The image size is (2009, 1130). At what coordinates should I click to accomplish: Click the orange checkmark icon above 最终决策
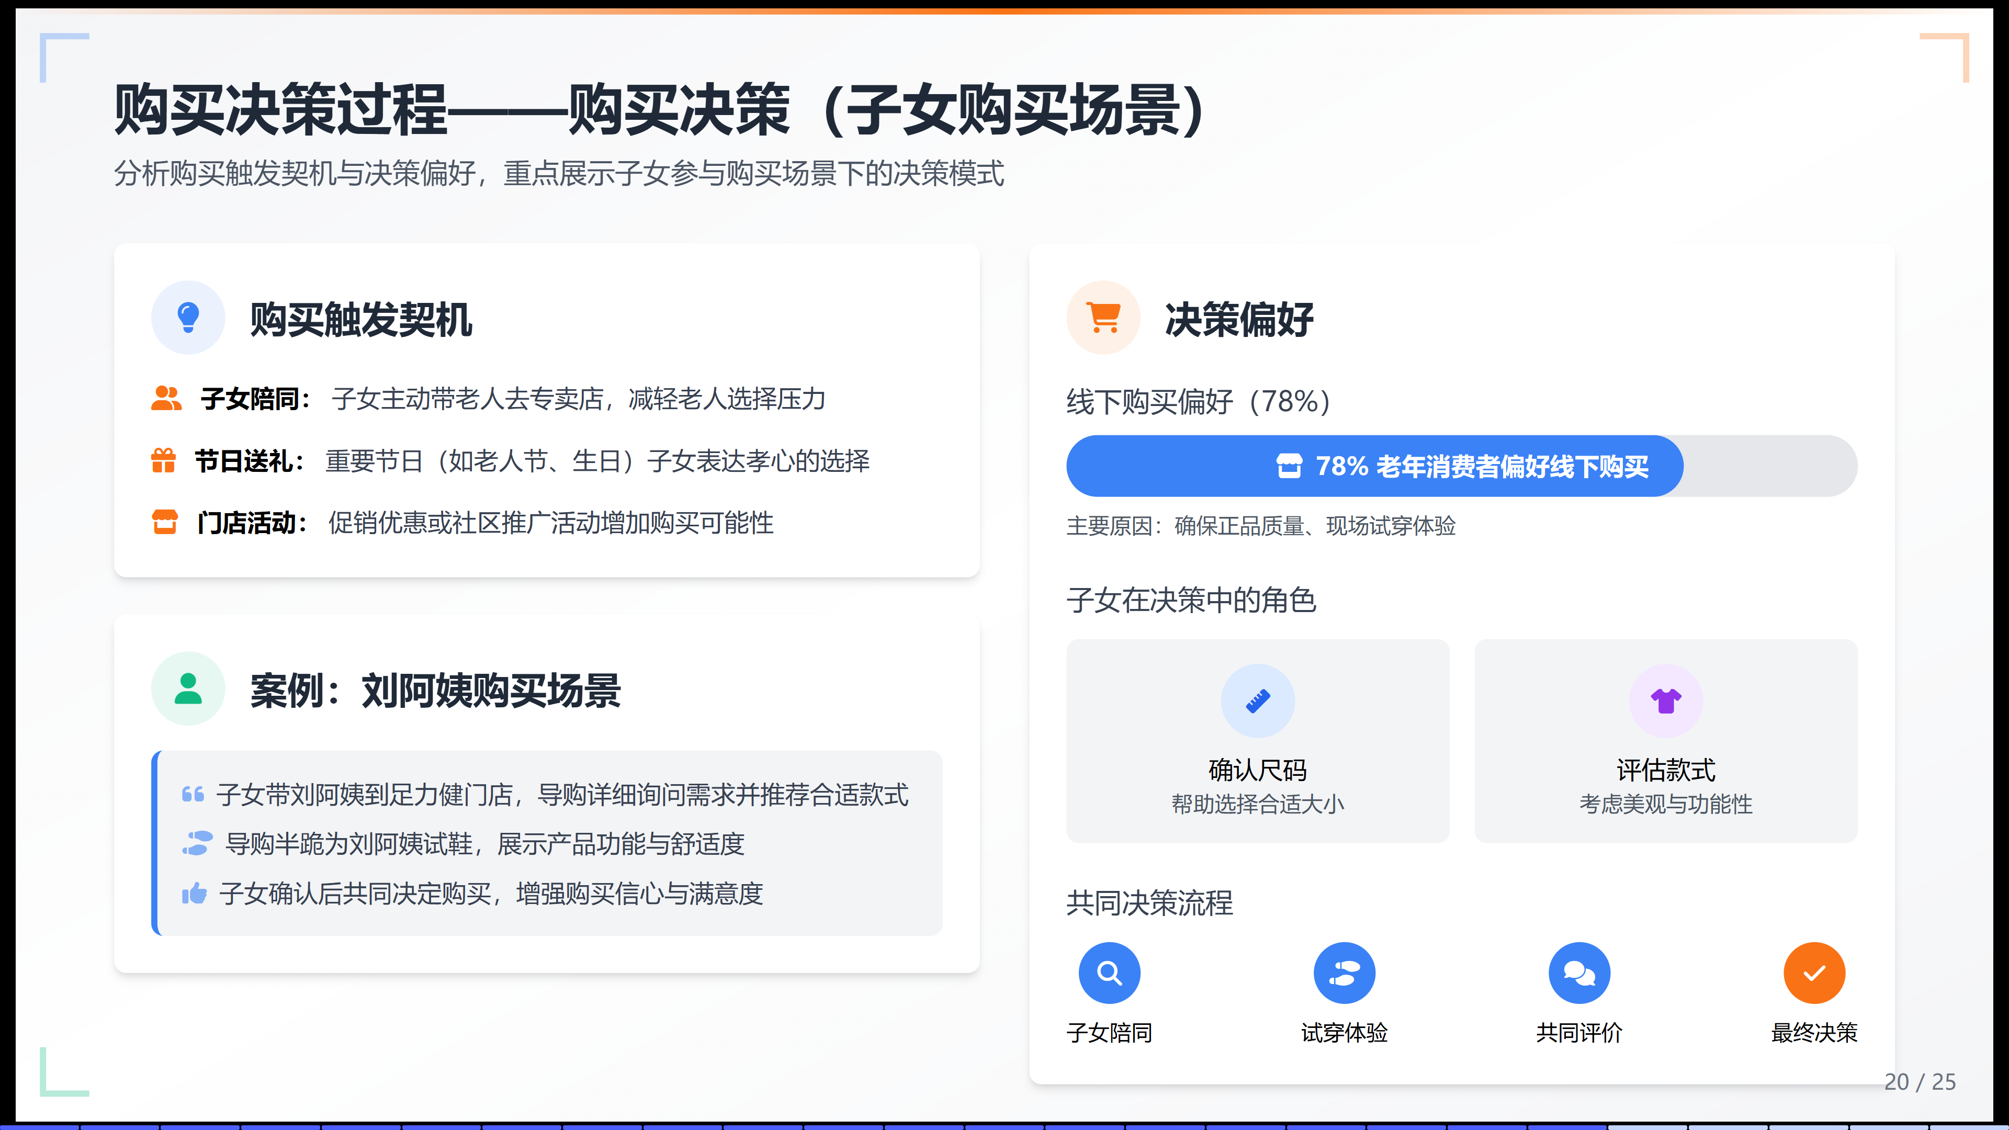pyautogui.click(x=1813, y=973)
